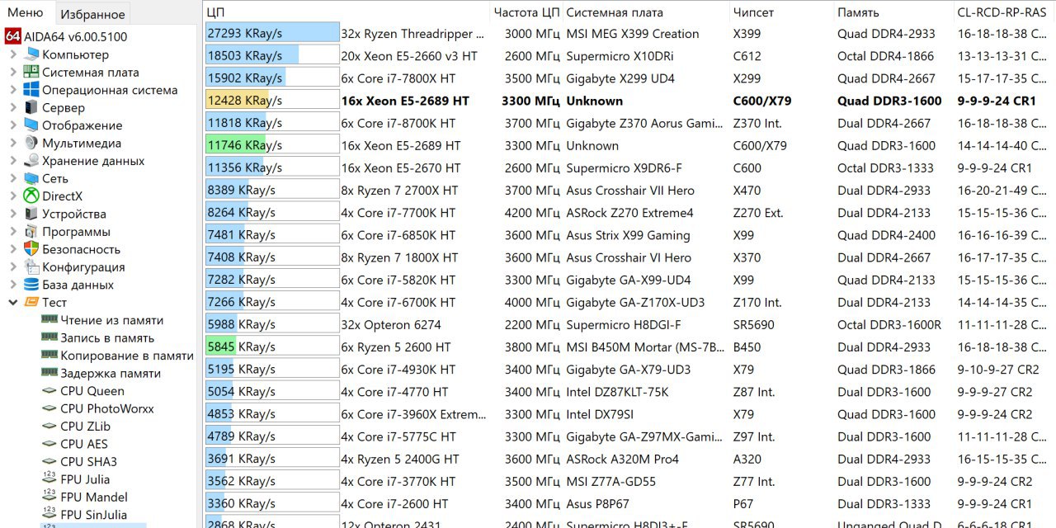The width and height of the screenshot is (1056, 528).
Task: Select the AIDA64 v6.00.5100 root item
Action: (x=75, y=37)
